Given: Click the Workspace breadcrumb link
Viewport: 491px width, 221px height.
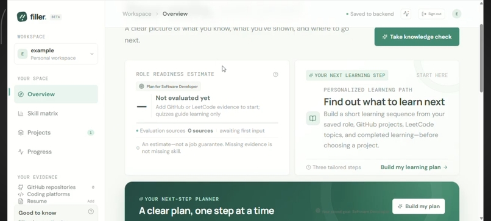Looking at the screenshot, I should point(137,14).
